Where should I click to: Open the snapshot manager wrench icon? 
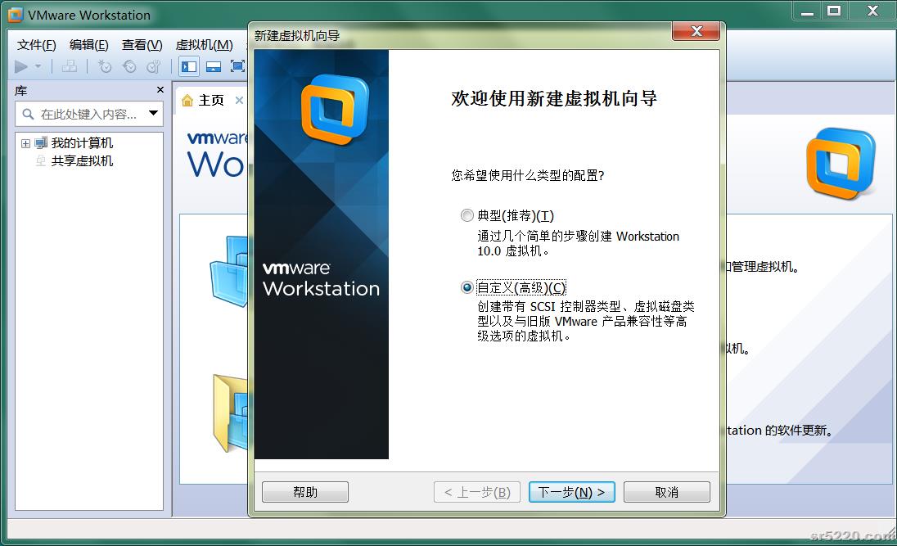coord(153,66)
